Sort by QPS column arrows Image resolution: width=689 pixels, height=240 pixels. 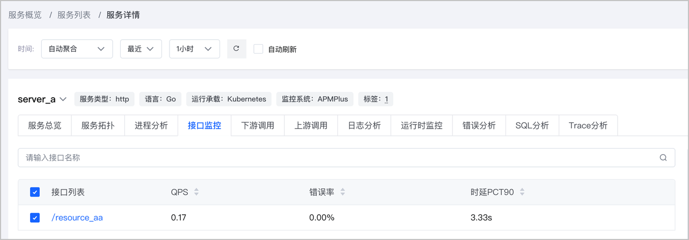coord(196,192)
